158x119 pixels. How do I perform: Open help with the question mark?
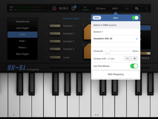146,9
